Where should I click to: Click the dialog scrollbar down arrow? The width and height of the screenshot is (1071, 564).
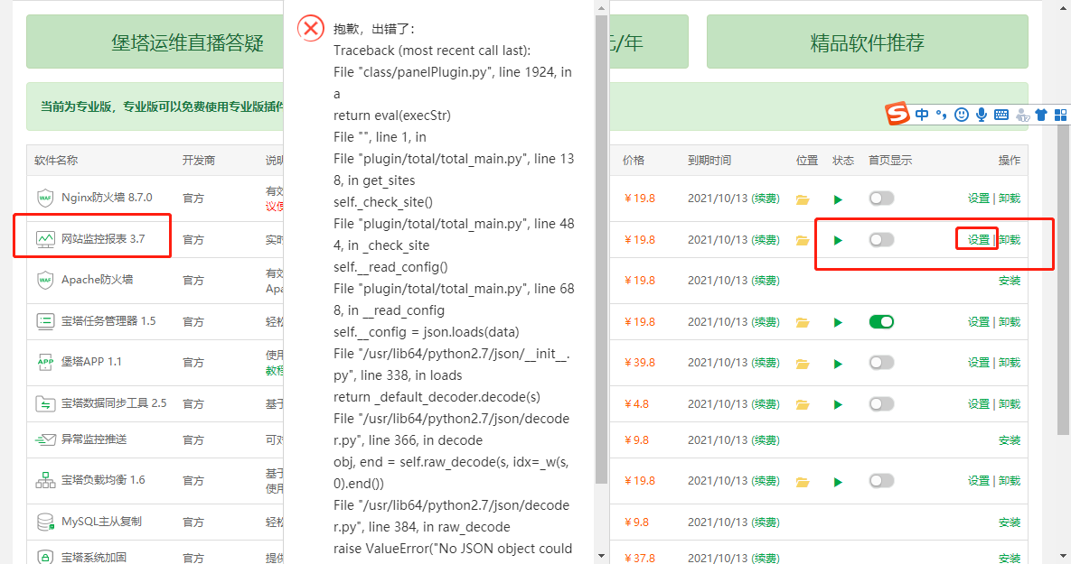pos(601,556)
